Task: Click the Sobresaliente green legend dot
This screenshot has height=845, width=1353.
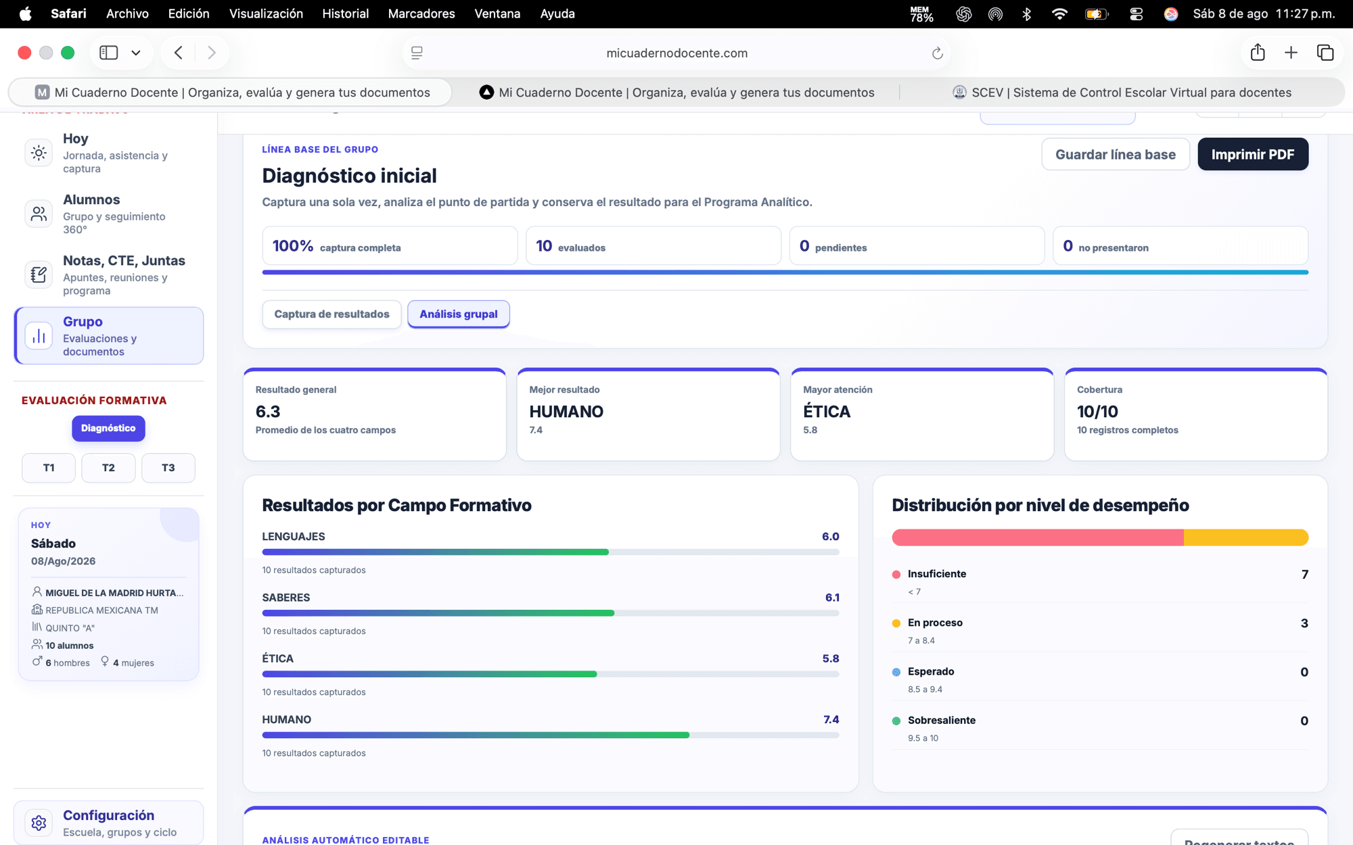Action: click(x=896, y=721)
